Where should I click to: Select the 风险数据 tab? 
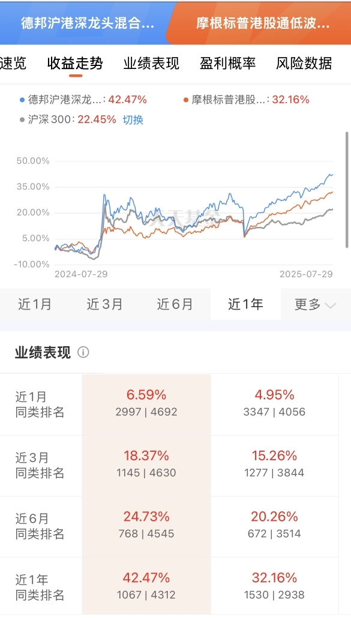point(304,63)
